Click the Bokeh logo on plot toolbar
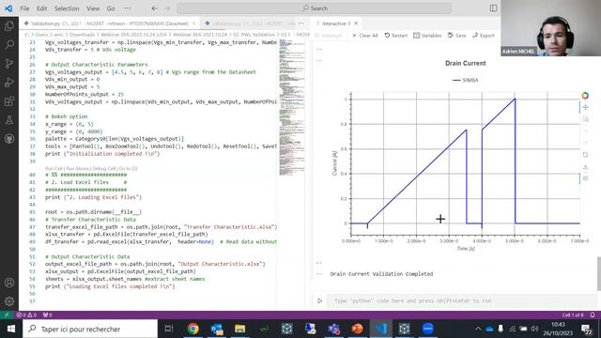This screenshot has width=601, height=338. (x=585, y=96)
